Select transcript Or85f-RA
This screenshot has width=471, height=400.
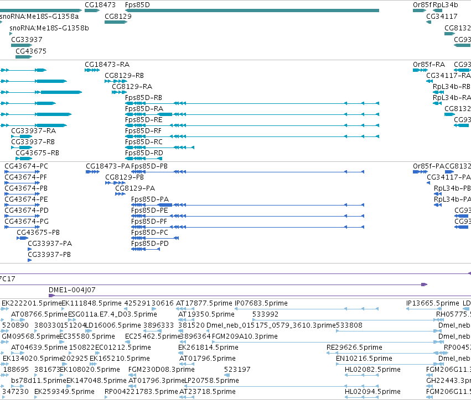coord(429,65)
